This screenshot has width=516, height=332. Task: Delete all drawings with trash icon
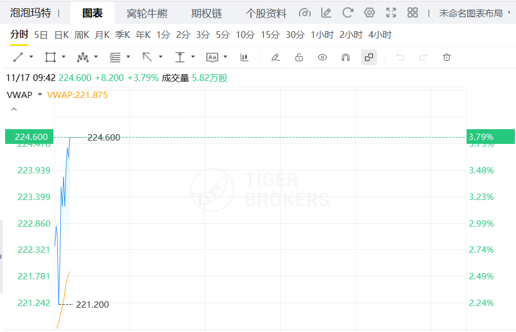(447, 57)
